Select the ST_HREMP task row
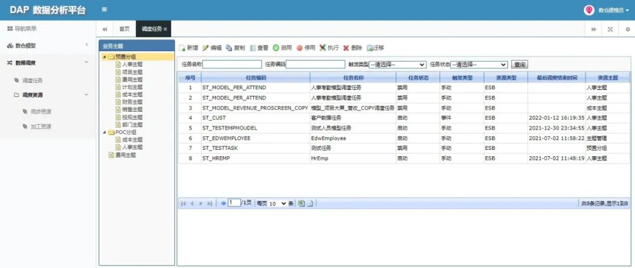Screen dimensions: 635x268 404,158
